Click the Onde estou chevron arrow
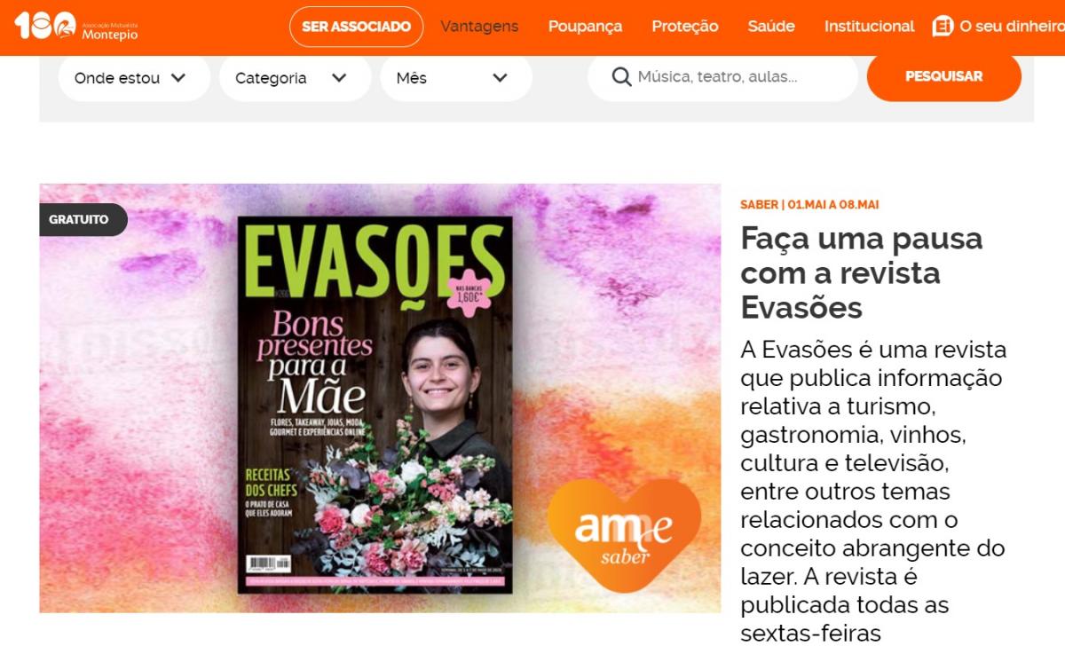The width and height of the screenshot is (1065, 646). (x=178, y=78)
